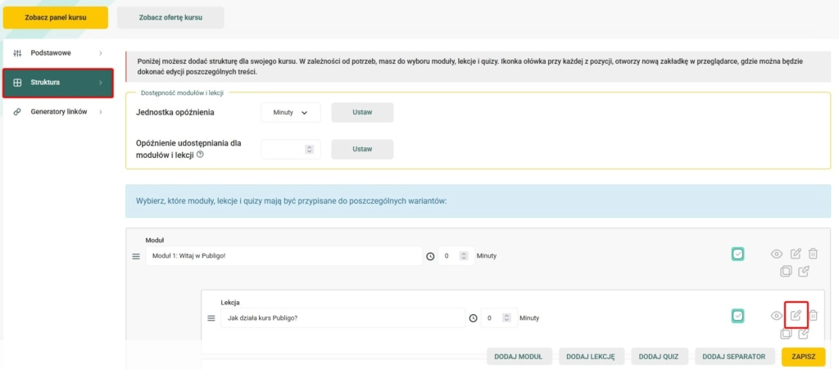839x369 pixels.
Task: Click the Moduł 1: Witaj w Publigo name field
Action: [284, 256]
